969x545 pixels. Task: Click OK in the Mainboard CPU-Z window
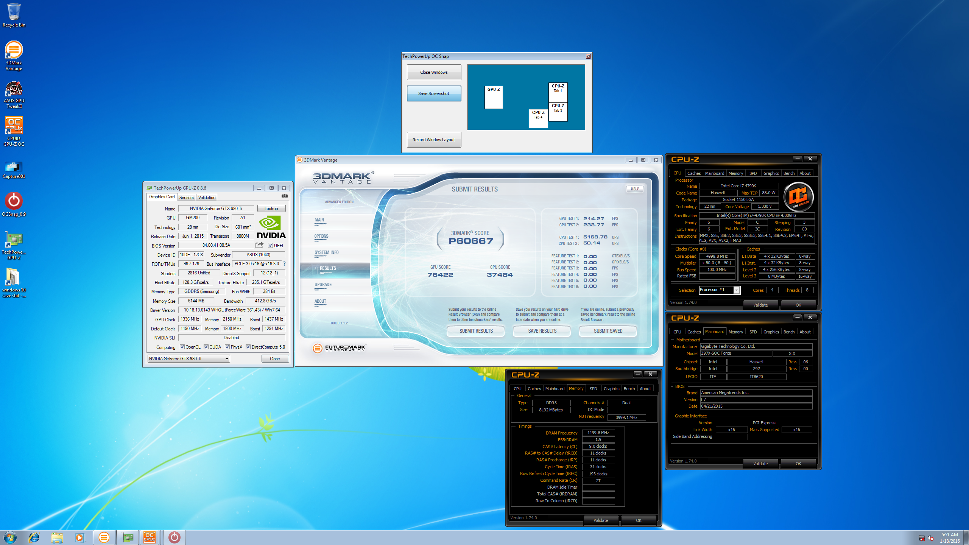[798, 464]
